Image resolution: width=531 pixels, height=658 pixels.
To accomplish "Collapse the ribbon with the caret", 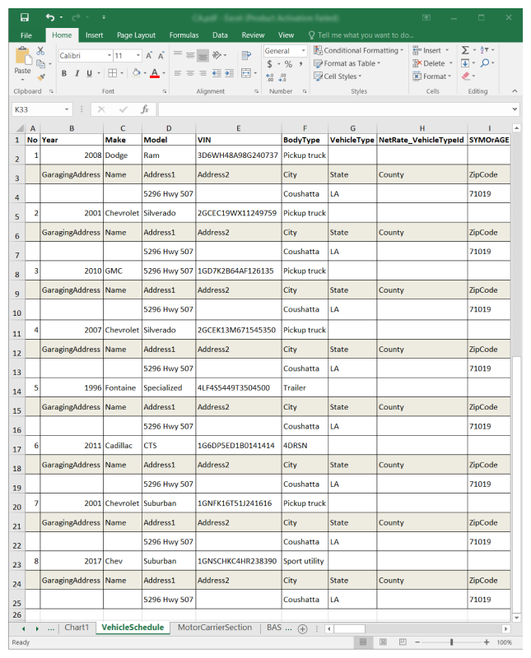I will pyautogui.click(x=515, y=91).
